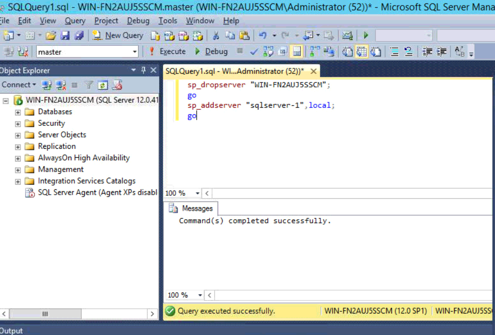495x335 pixels.
Task: Comment out the selected lines
Action: (394, 51)
